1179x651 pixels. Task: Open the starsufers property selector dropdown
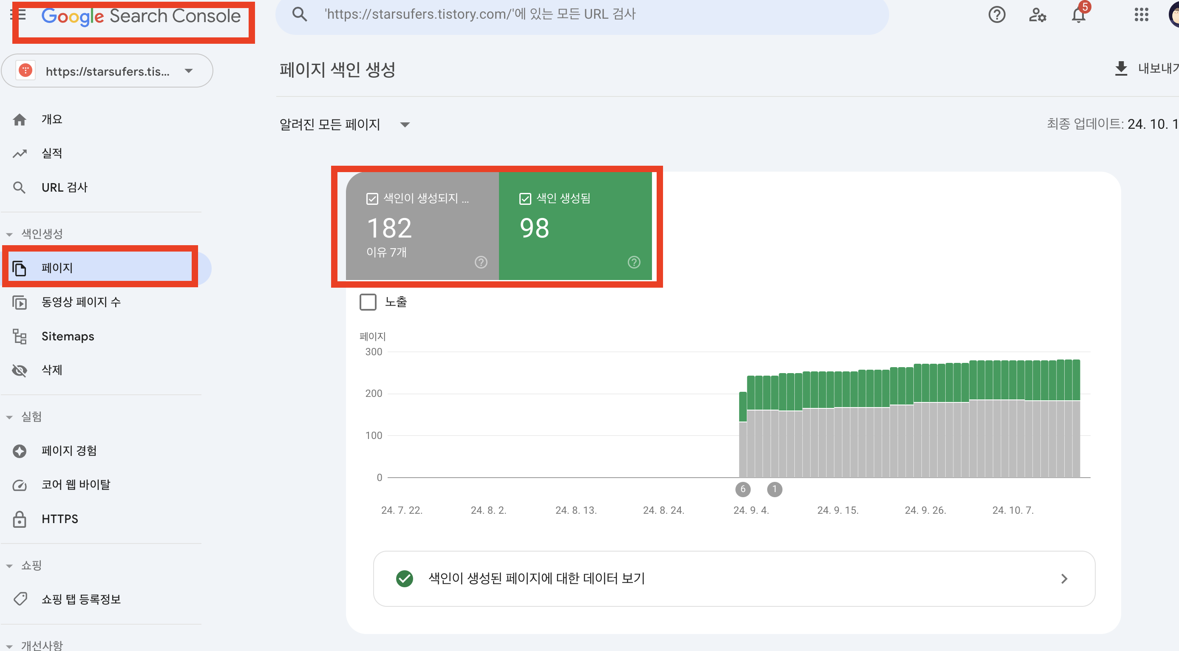coord(107,71)
